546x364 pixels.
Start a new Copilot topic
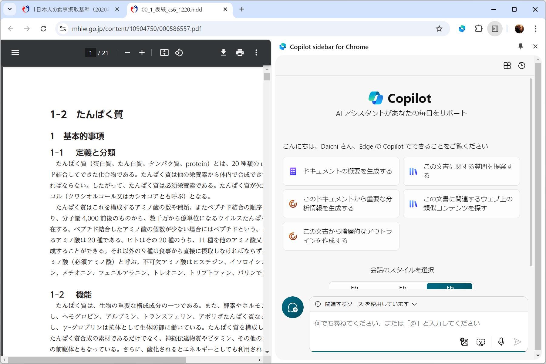pyautogui.click(x=293, y=307)
